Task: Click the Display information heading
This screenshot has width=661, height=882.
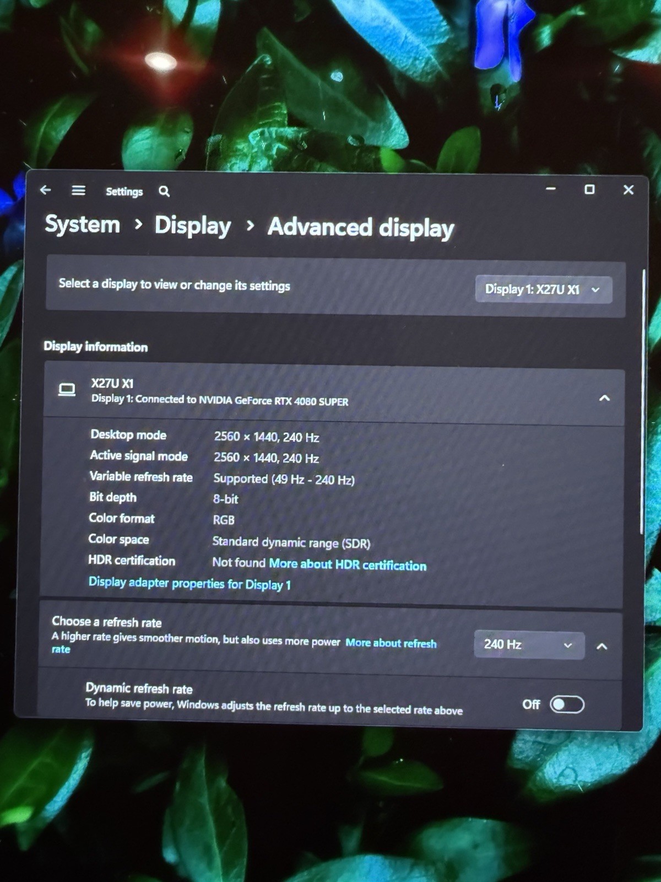Action: coord(96,347)
